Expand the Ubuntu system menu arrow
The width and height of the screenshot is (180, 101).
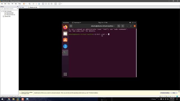point(135,22)
